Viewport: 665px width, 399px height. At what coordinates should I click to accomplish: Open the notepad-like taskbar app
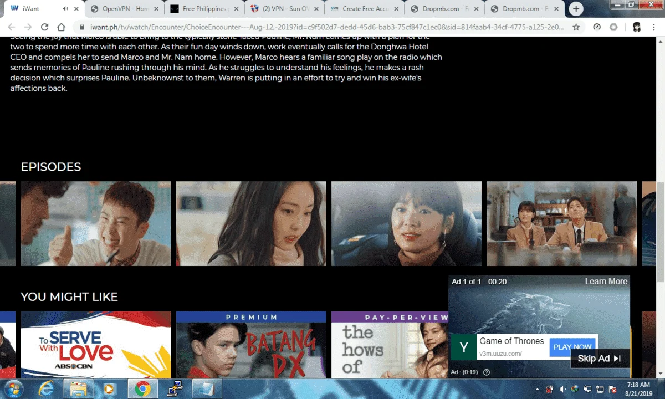(207, 389)
